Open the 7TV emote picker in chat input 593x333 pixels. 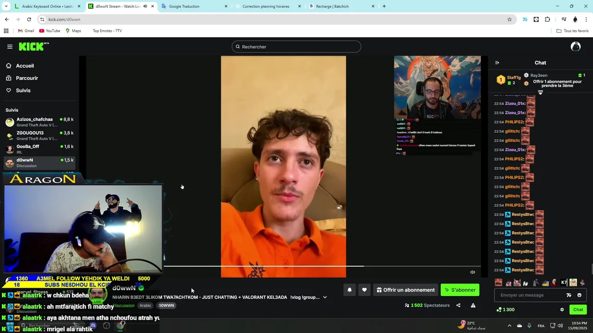click(569, 295)
